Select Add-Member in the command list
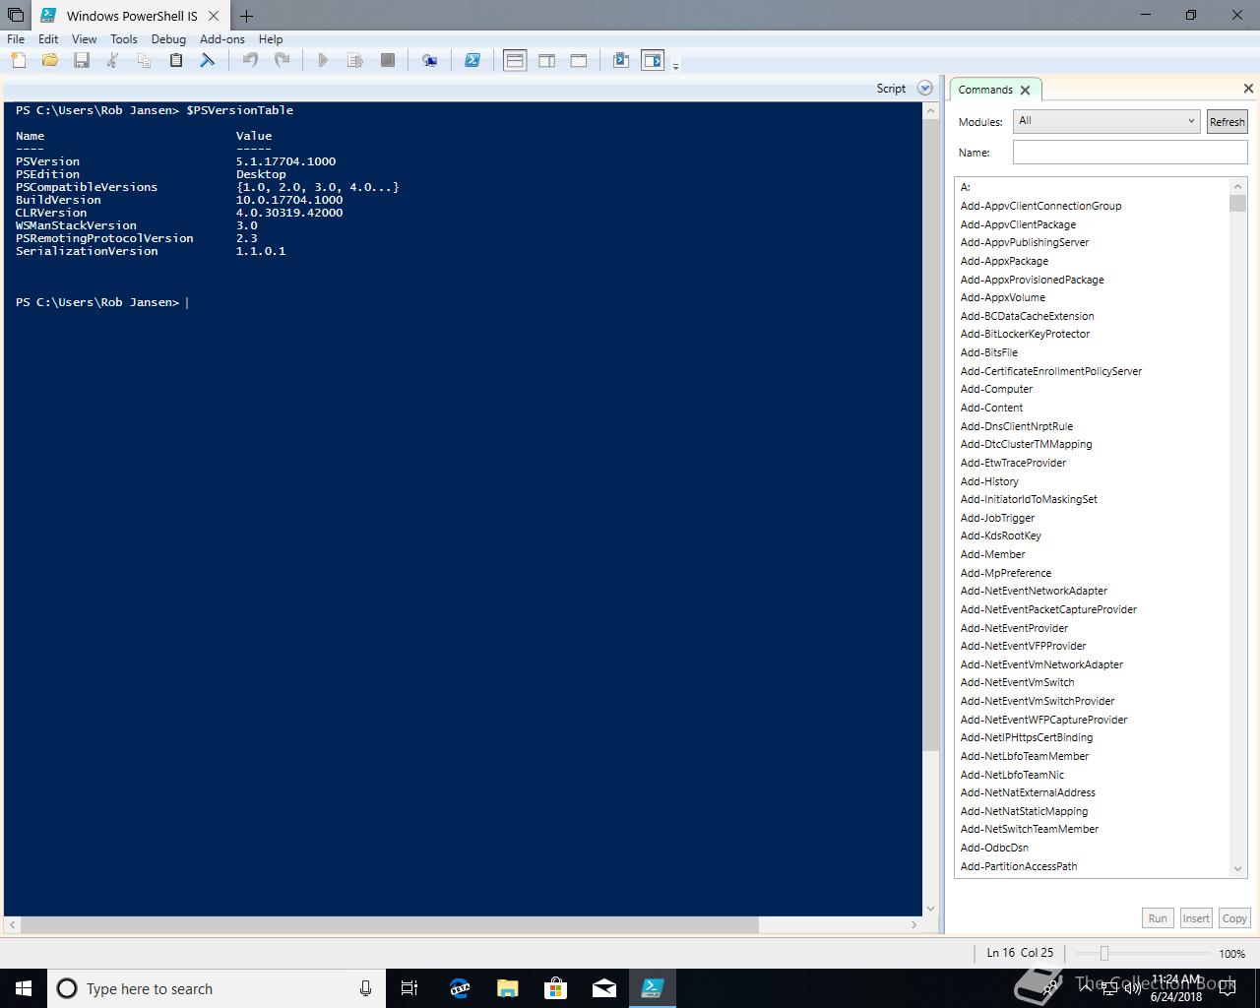Screen dimensions: 1260x1008 (992, 554)
